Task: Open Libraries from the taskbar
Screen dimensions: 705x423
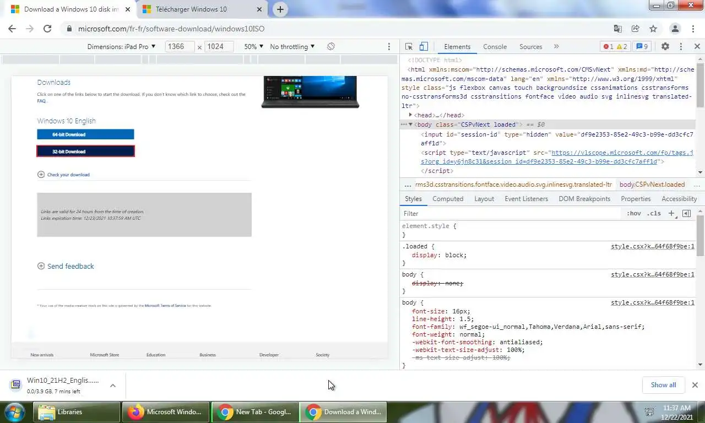Action: coord(77,412)
